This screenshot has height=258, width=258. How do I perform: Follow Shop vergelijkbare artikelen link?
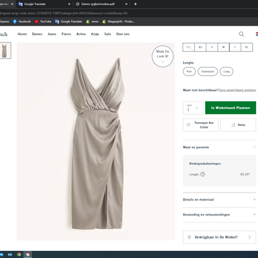[238, 90]
